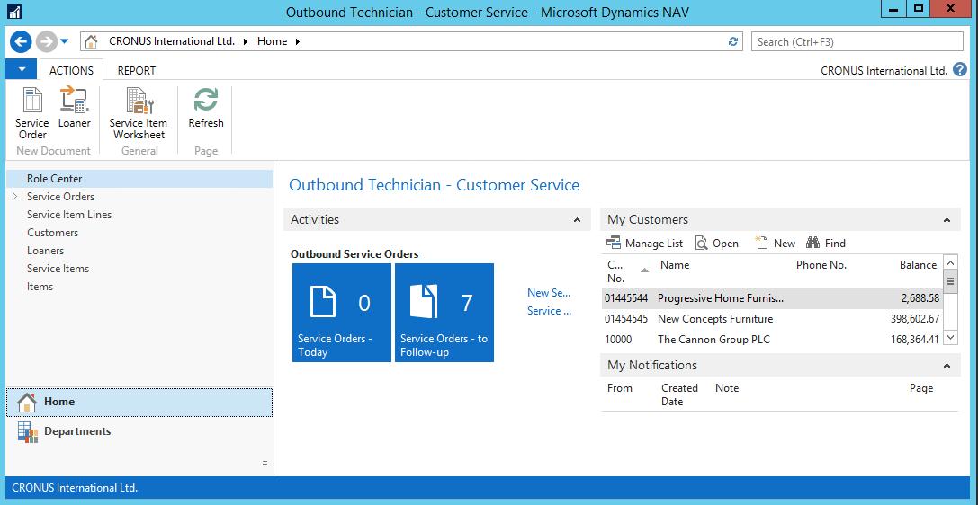978x505 pixels.
Task: Select The Cannon Group PLC row
Action: pos(772,340)
